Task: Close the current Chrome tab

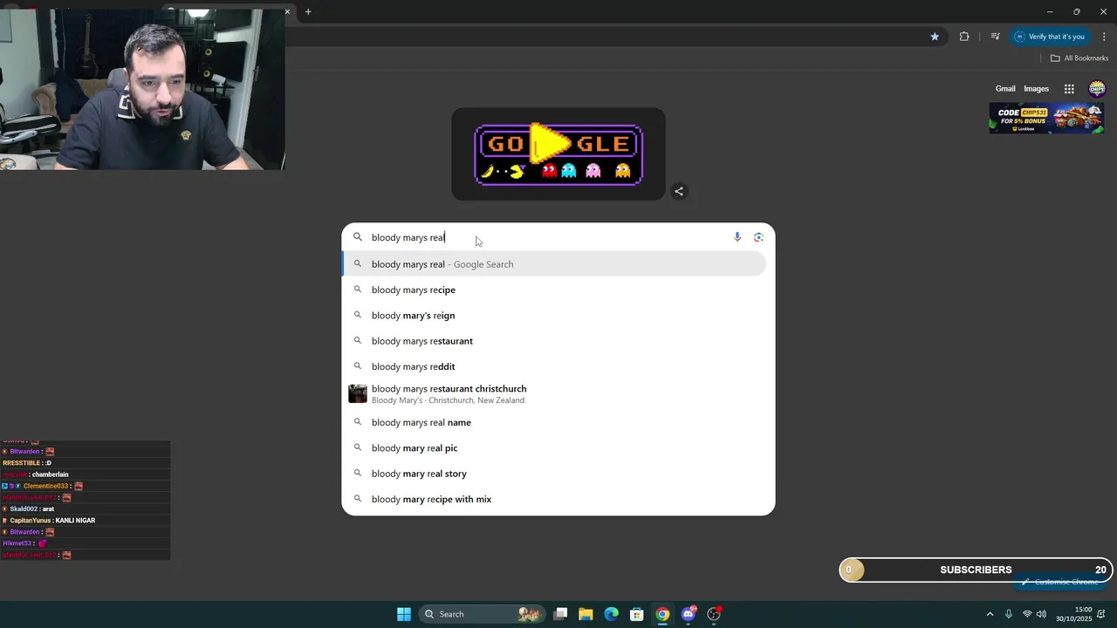Action: click(287, 11)
